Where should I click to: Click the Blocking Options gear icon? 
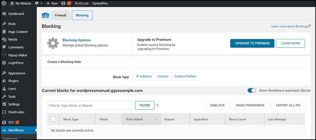point(53,43)
